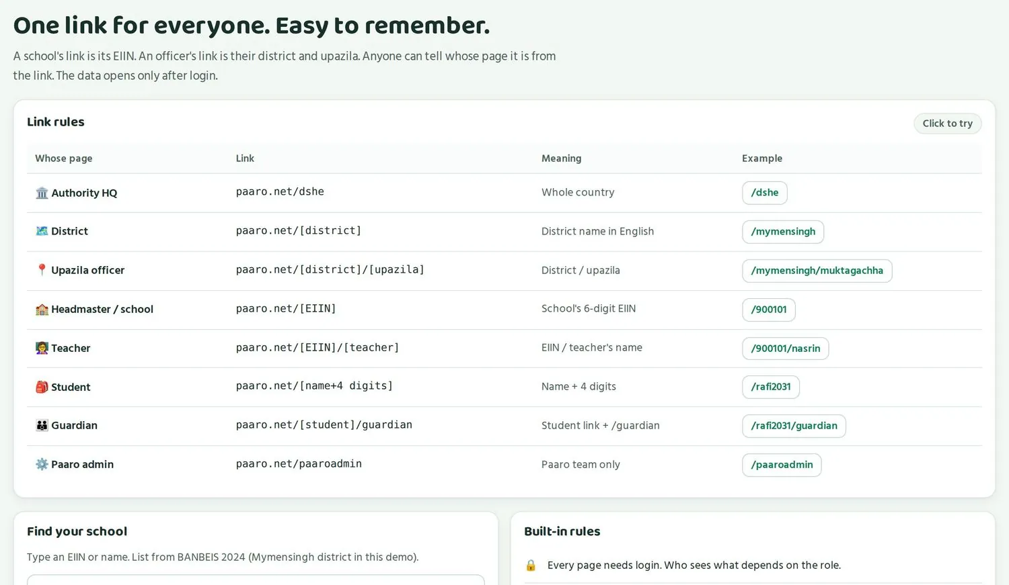This screenshot has height=585, width=1009.
Task: Click the 'Example' column header
Action: tap(762, 159)
